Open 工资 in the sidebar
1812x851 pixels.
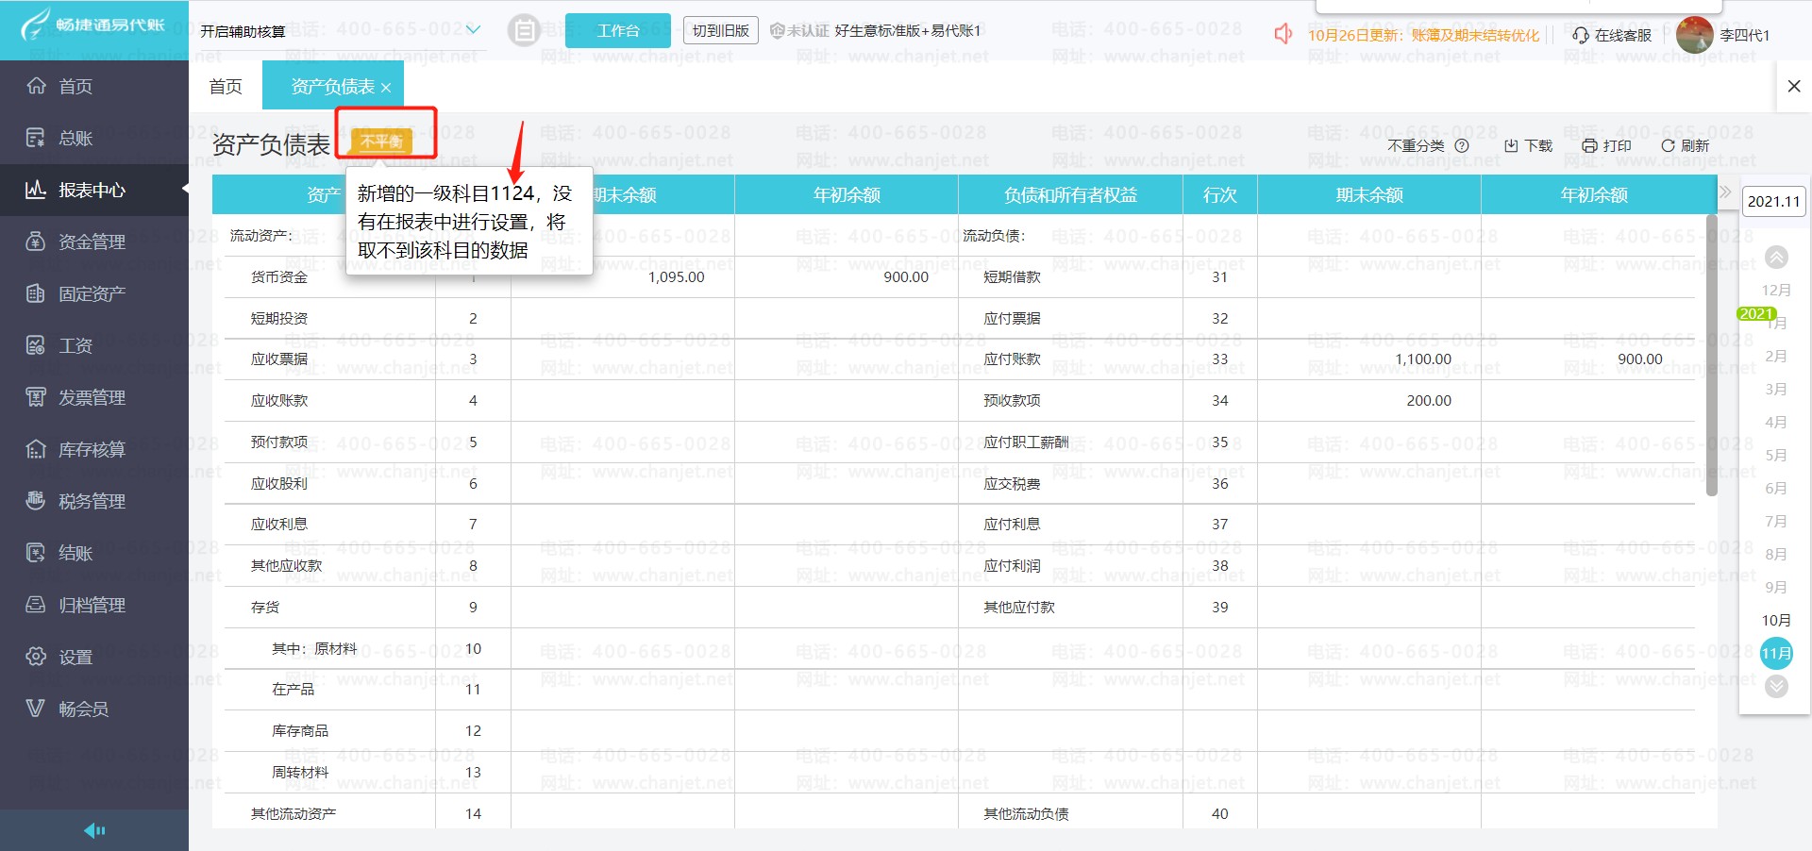(x=94, y=345)
